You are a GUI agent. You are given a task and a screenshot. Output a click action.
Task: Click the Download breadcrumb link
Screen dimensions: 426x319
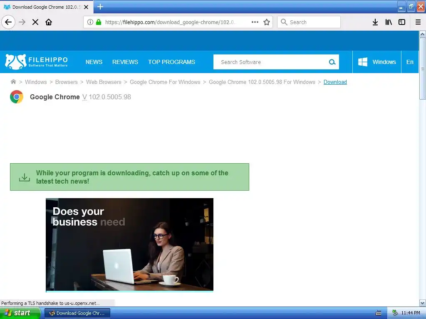pos(335,82)
